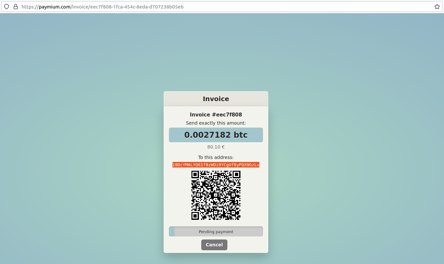Cancel the invoice payment

[214, 245]
